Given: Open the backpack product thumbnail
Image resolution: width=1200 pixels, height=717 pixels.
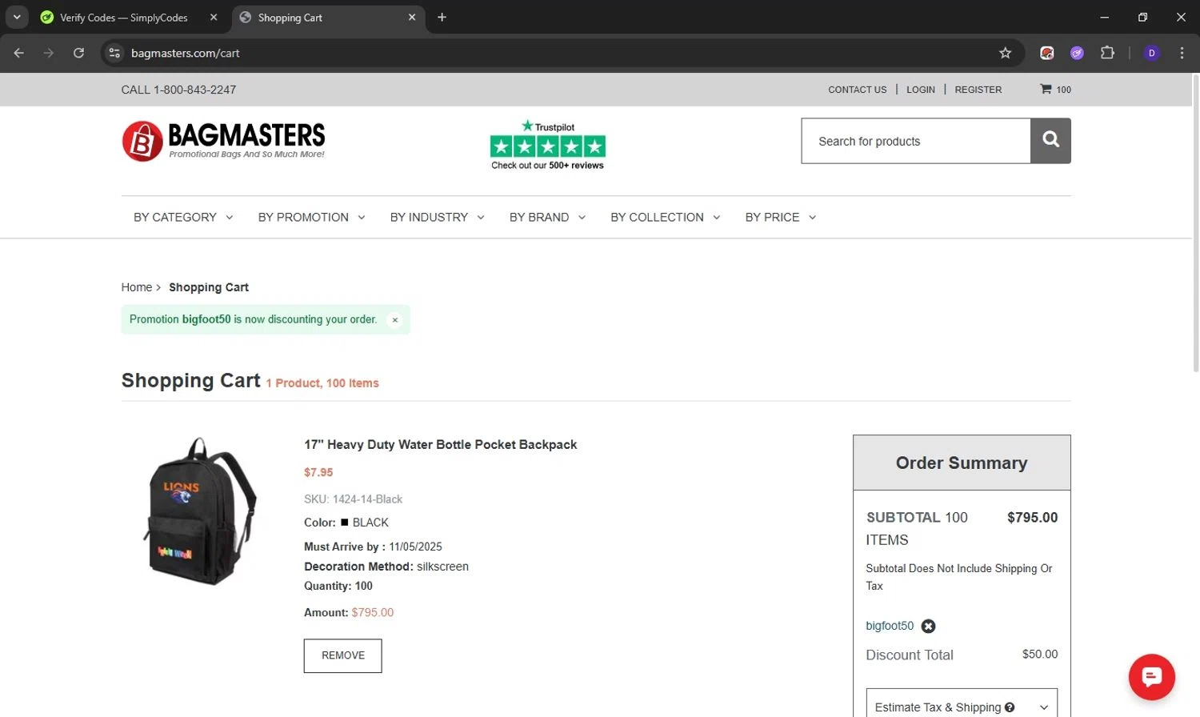Looking at the screenshot, I should tap(200, 511).
